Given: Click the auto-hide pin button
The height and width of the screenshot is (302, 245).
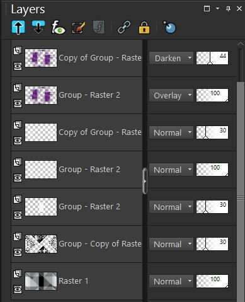Looking at the screenshot, I should pyautogui.click(x=228, y=9).
